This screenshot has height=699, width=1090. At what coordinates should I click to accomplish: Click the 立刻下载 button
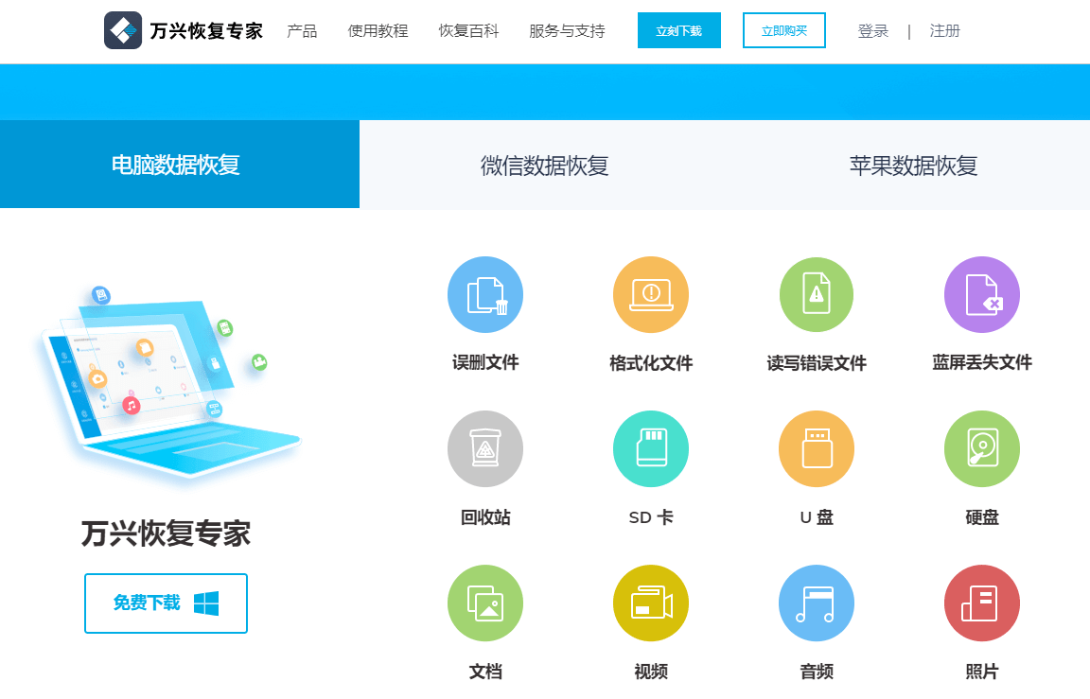(x=679, y=30)
